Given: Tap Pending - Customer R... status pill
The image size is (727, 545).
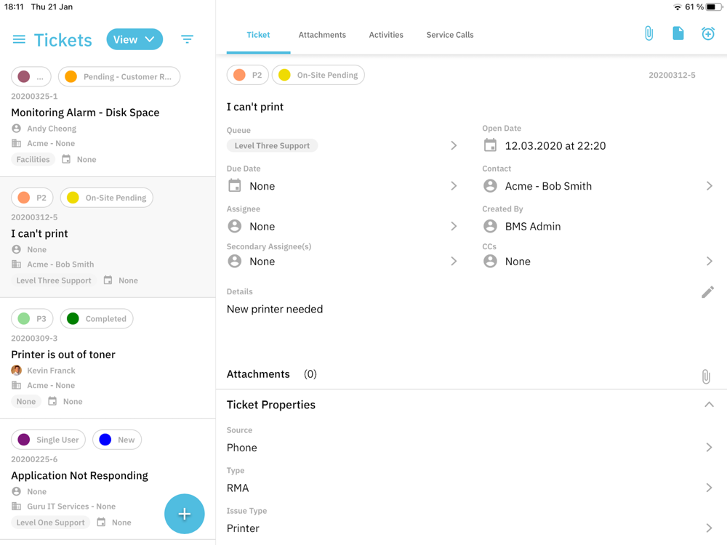Looking at the screenshot, I should click(x=119, y=76).
